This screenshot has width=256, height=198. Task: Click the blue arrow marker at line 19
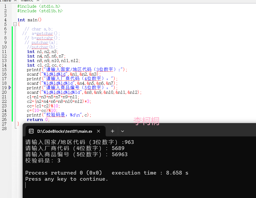(10, 88)
